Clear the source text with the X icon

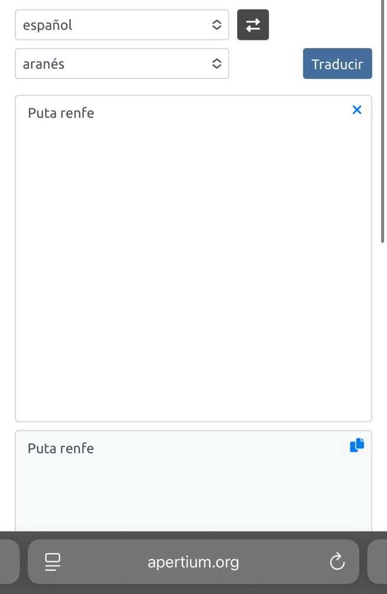point(357,110)
